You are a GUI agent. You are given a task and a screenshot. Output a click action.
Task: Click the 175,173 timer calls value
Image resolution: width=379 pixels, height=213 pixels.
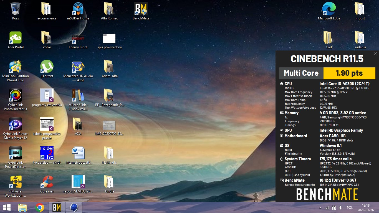point(335,159)
